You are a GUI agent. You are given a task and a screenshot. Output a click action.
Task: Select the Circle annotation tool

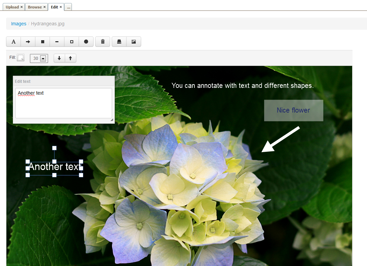pyautogui.click(x=86, y=41)
